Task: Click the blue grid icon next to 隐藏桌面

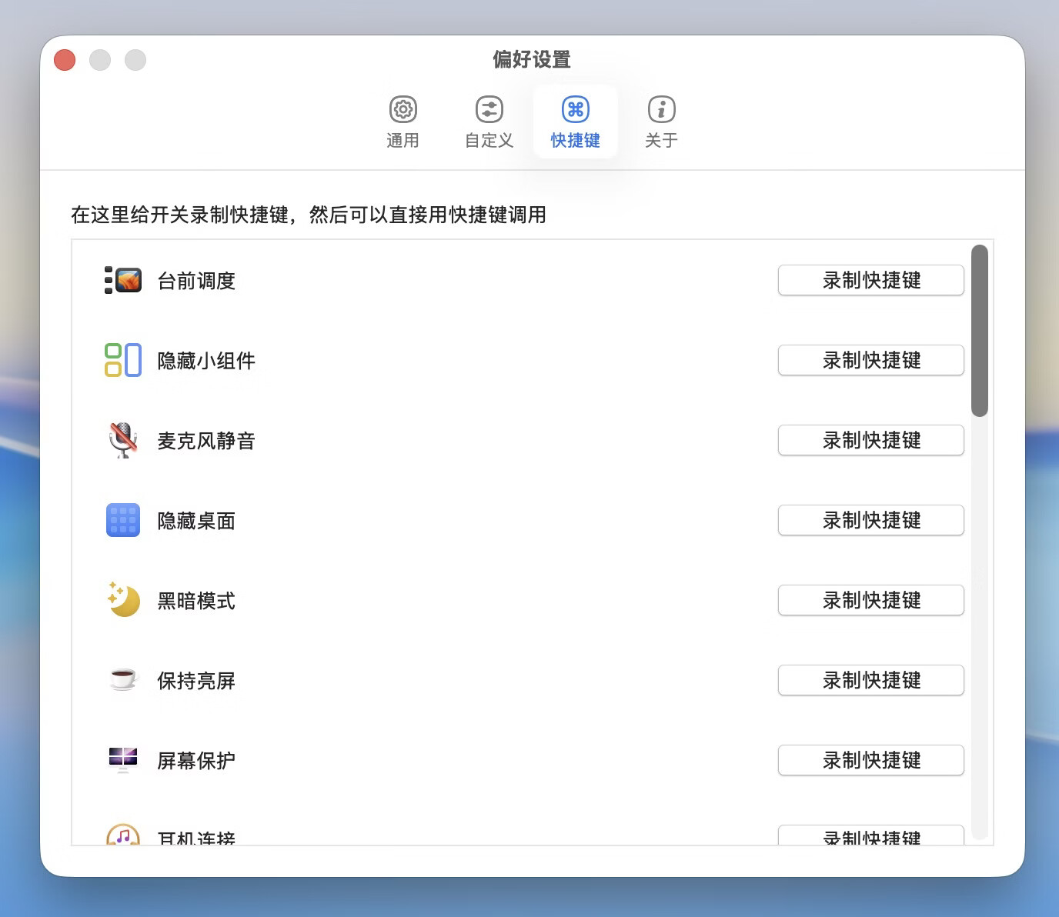Action: (x=122, y=520)
